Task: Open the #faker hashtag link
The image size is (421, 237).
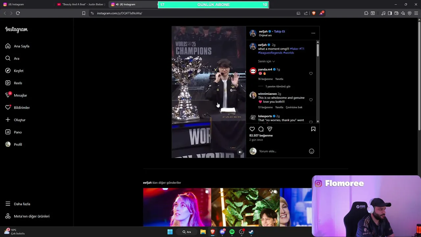Action: 294,49
